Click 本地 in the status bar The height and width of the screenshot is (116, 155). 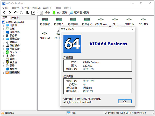click(x=71, y=113)
